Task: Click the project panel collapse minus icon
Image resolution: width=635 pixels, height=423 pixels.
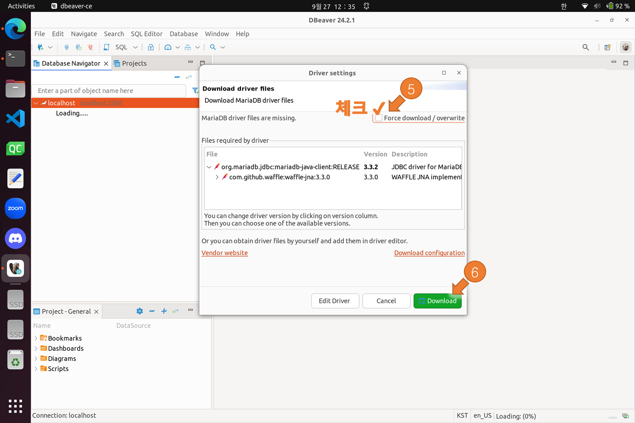Action: coord(152,311)
